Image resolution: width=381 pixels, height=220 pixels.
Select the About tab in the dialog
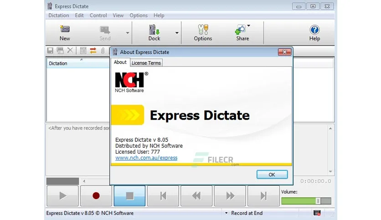click(x=120, y=62)
